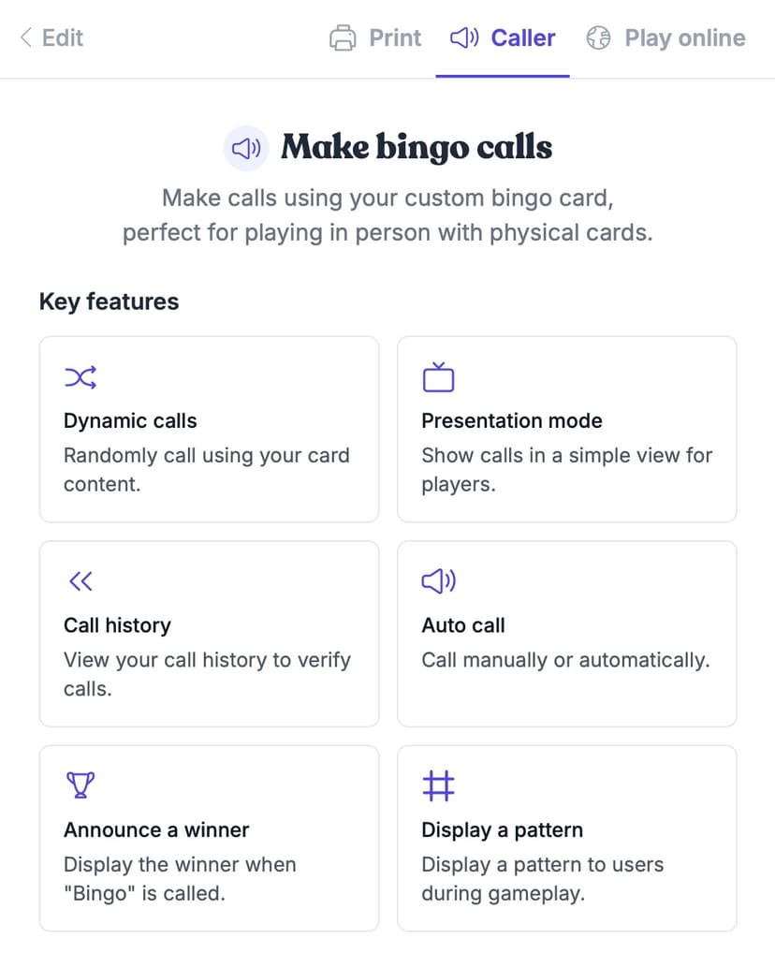
Task: Click the speaker icon beside Make bingo calls
Action: point(246,148)
